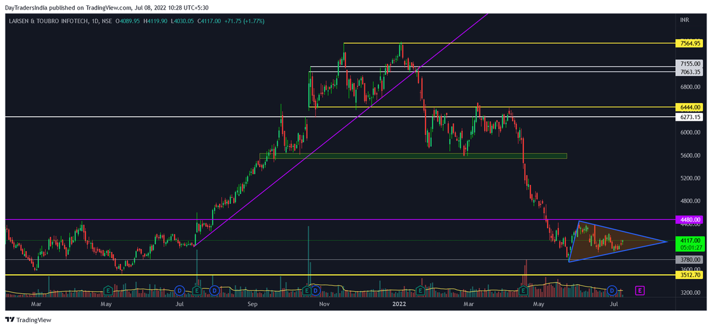The height and width of the screenshot is (328, 712).
Task: Select the diagonal purple trendline drawing
Action: tap(341, 130)
